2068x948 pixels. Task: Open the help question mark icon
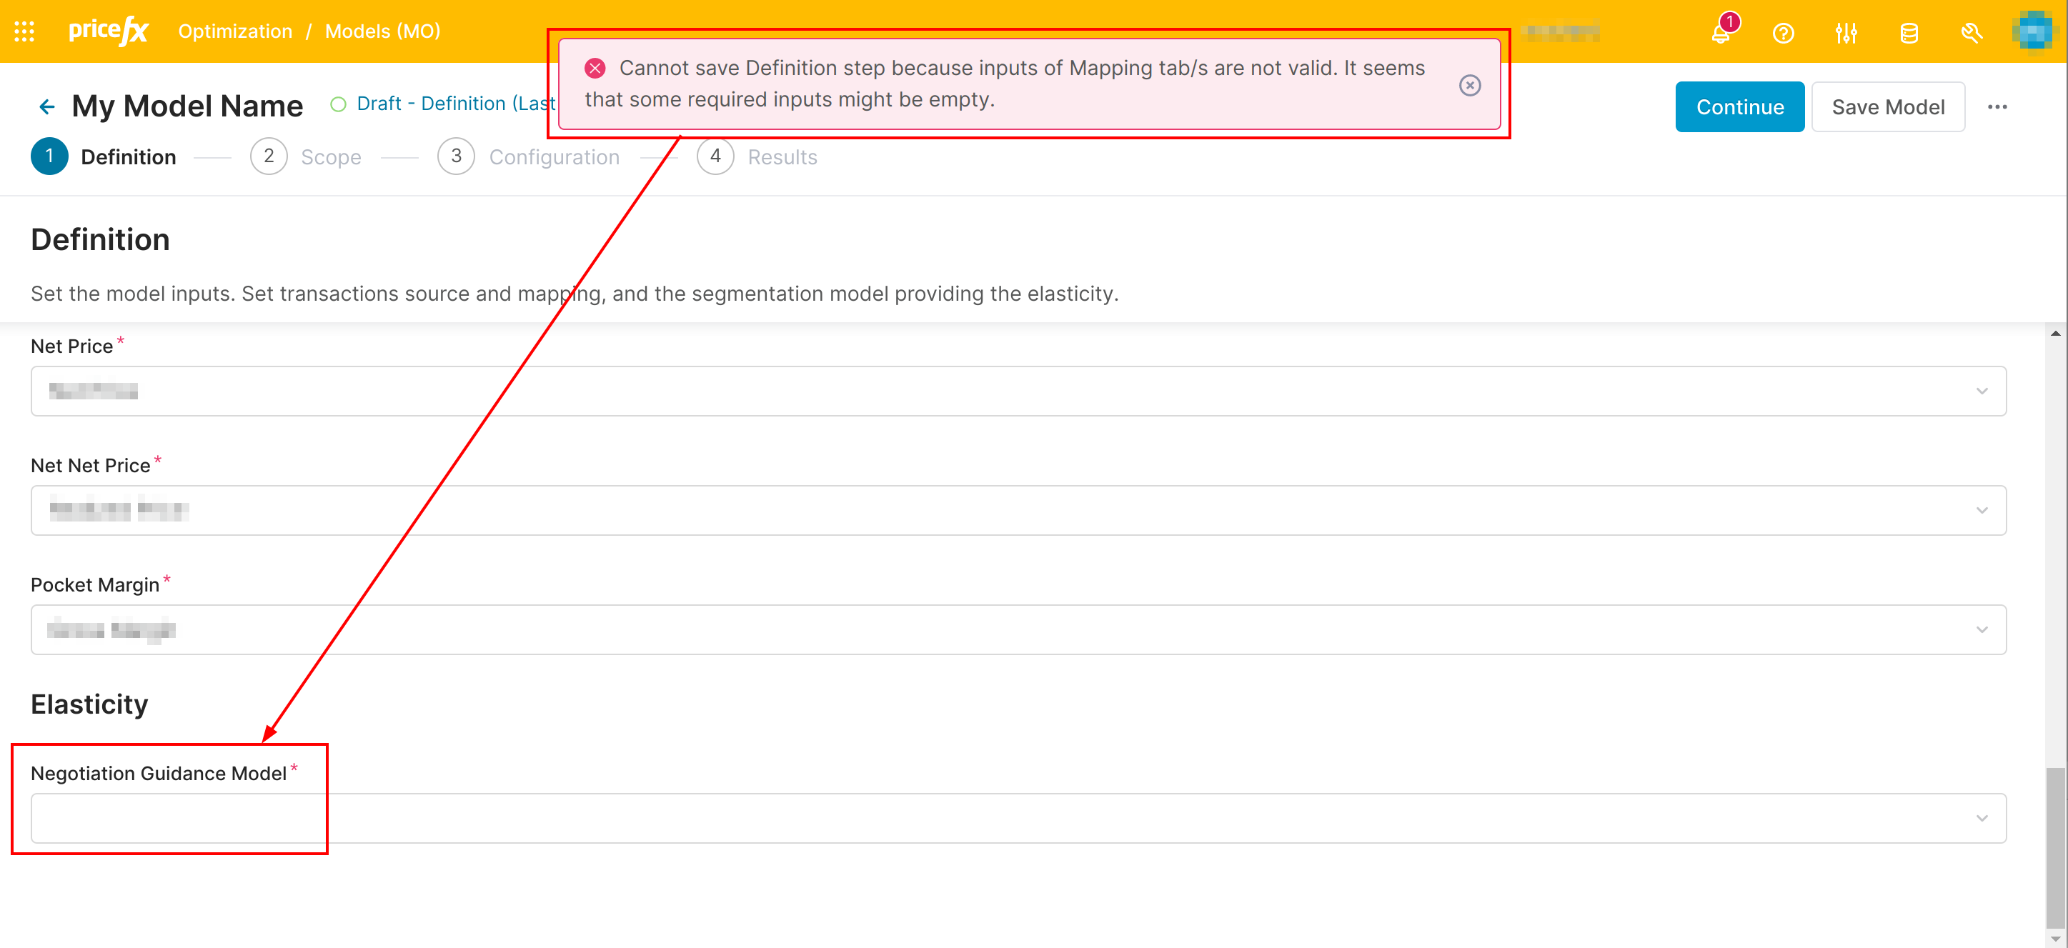click(x=1783, y=33)
